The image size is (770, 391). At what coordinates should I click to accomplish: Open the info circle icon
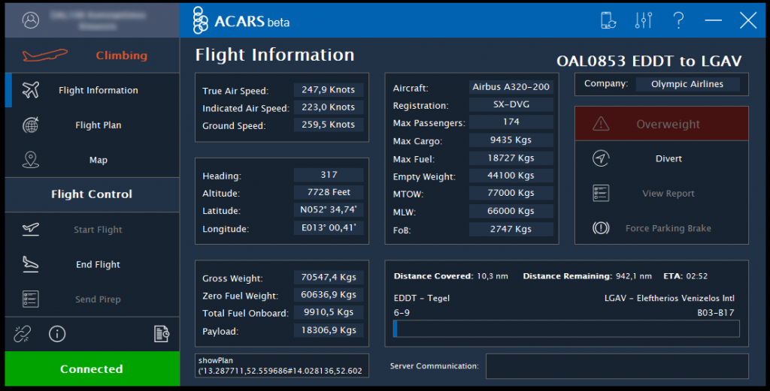click(x=57, y=334)
